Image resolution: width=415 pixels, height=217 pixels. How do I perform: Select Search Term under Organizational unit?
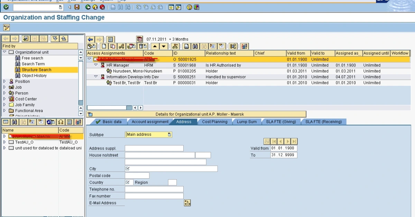[x=33, y=64]
